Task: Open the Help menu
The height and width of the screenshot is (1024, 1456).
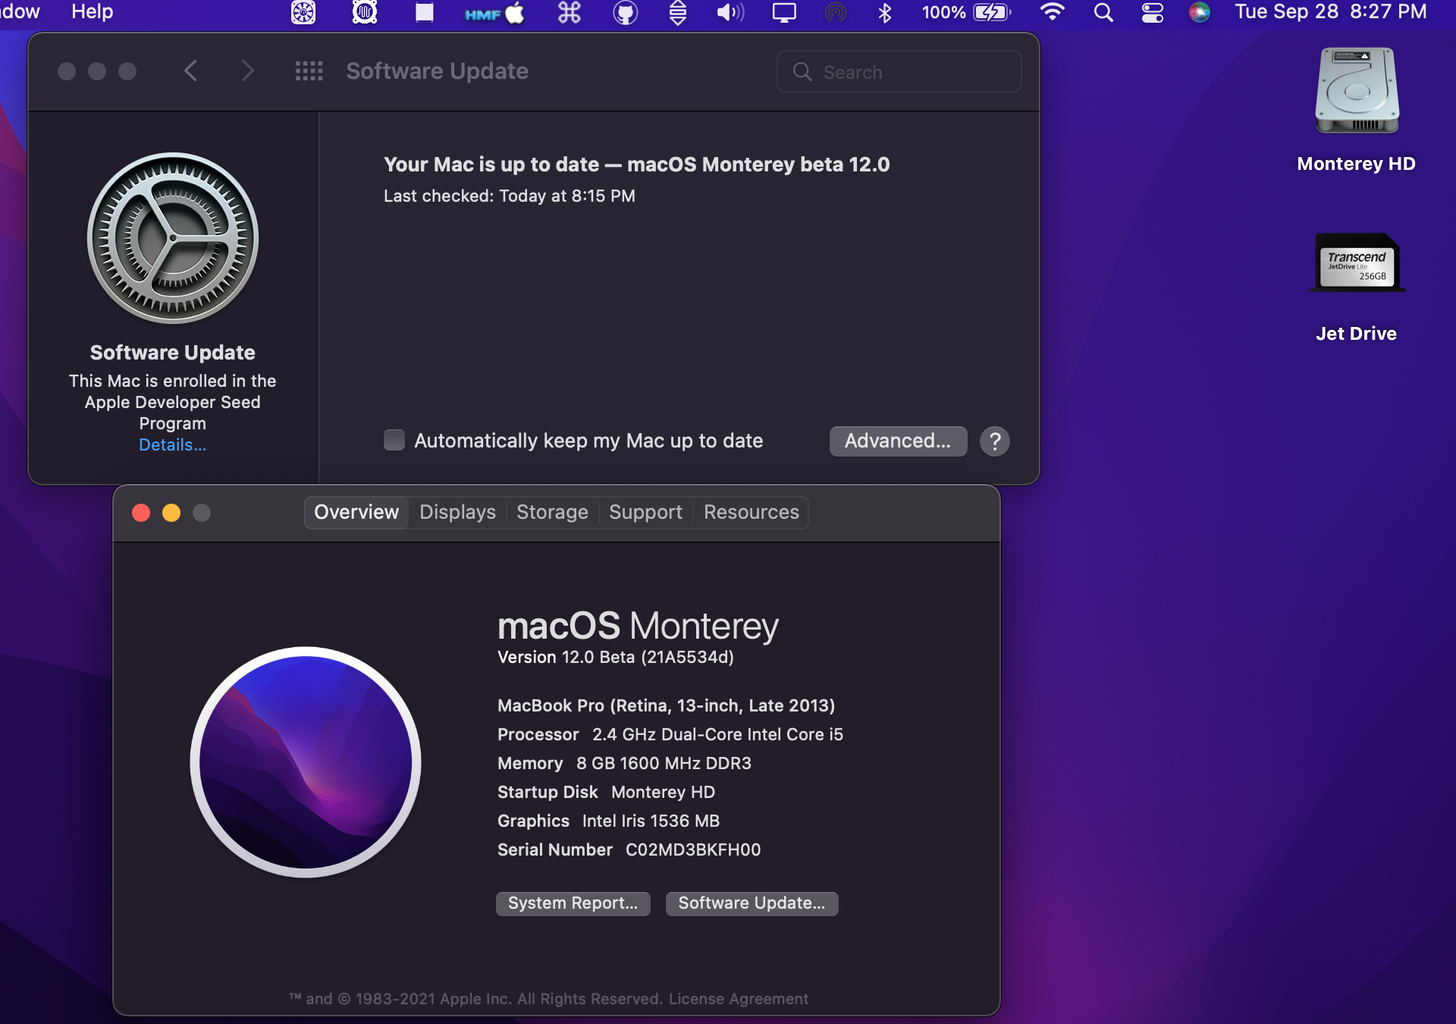Action: click(92, 12)
